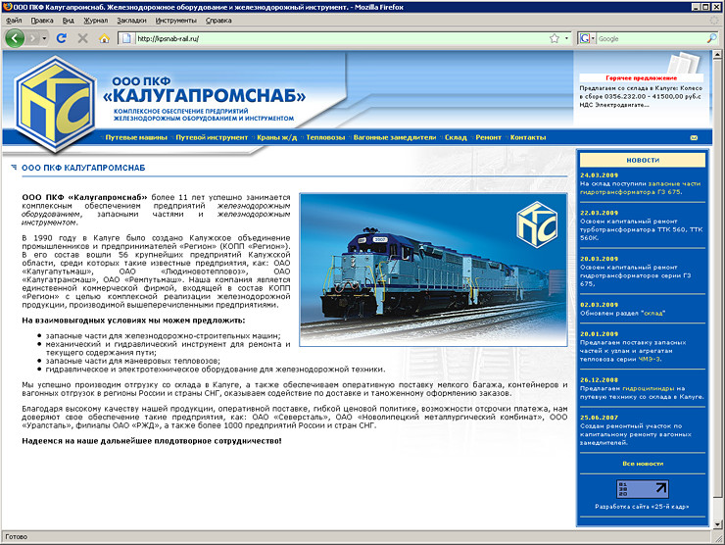Viewport: 725px width, 545px height.
Task: Click the envelope email icon in site navigation
Action: click(694, 137)
